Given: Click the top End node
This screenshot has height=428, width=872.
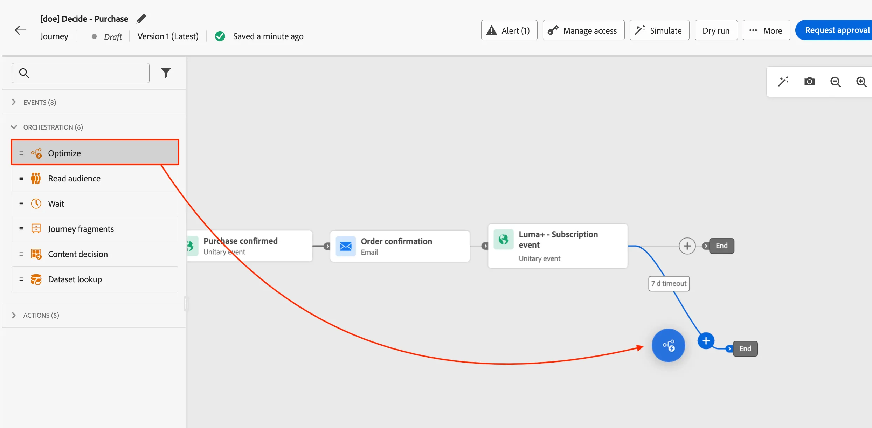Looking at the screenshot, I should [722, 246].
